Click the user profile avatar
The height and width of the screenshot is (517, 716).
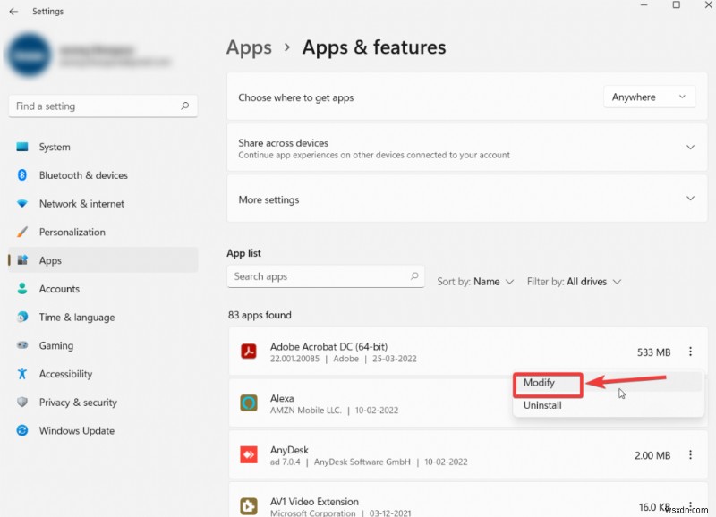(x=29, y=55)
